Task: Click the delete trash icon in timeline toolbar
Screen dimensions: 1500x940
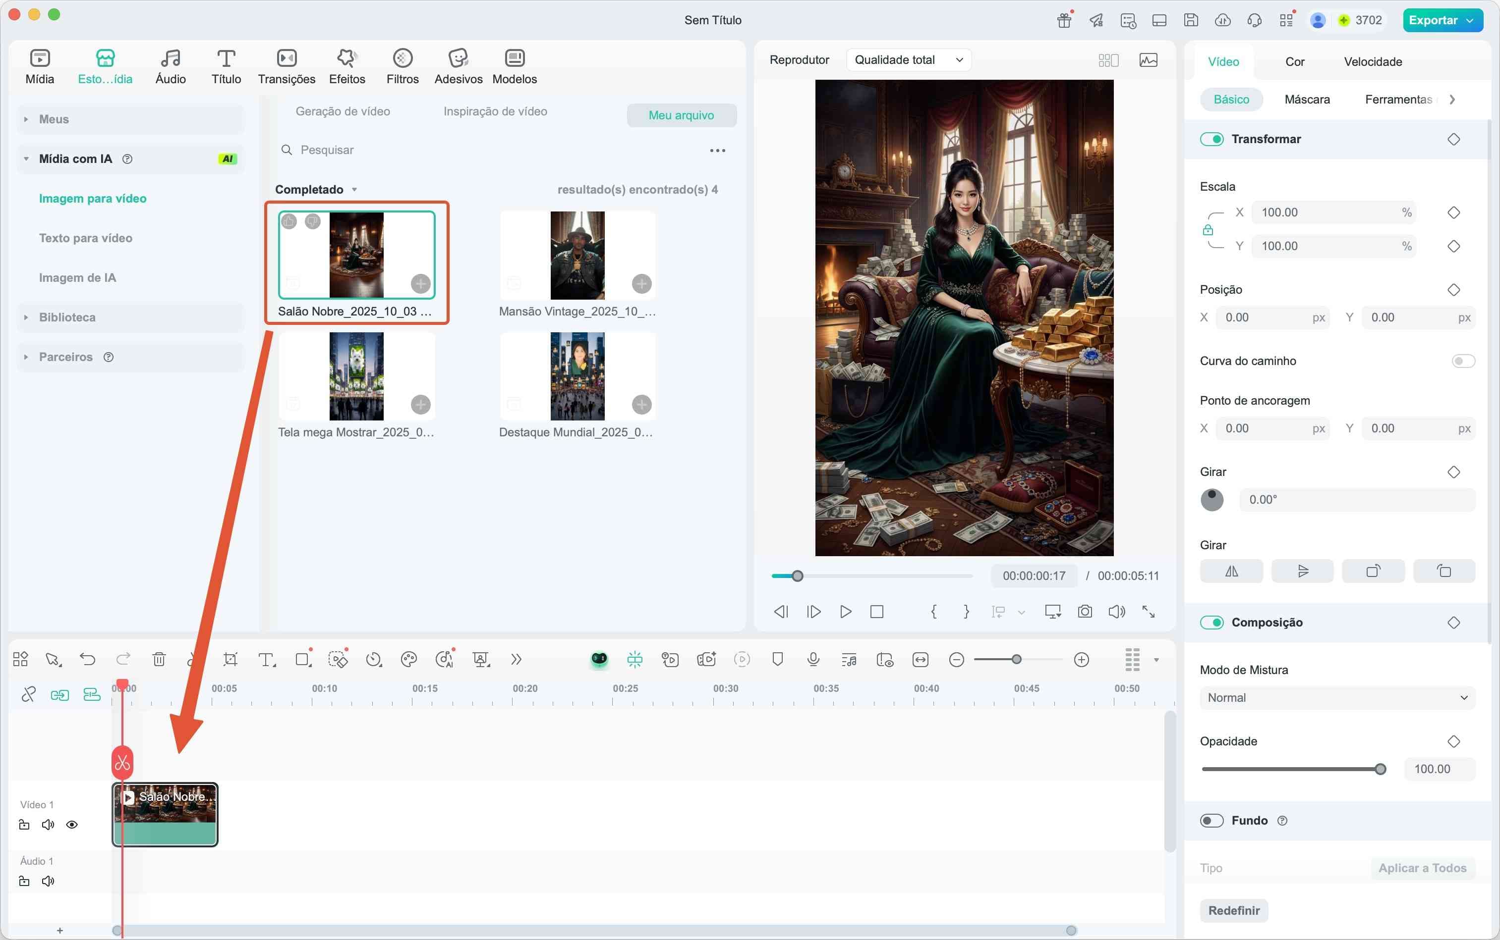Action: (159, 659)
